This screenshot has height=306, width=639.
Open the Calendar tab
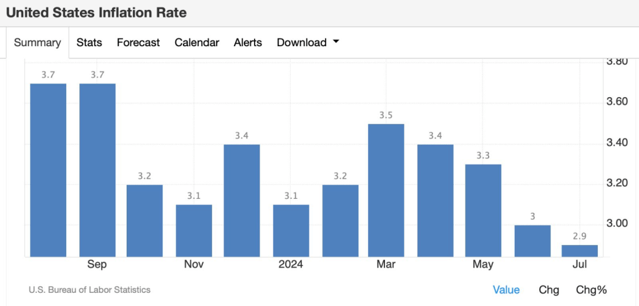coord(197,42)
